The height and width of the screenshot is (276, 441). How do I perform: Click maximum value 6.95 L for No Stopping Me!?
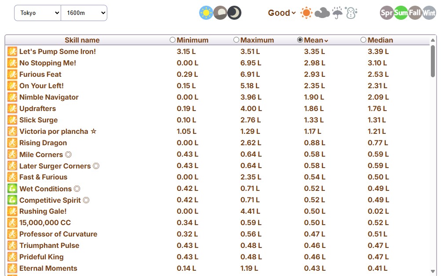pos(251,63)
